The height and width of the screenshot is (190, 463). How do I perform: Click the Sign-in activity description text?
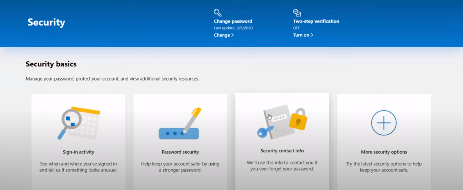tap(78, 167)
